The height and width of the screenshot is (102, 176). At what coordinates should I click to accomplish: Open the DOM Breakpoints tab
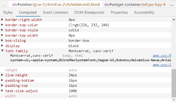pos(89,12)
